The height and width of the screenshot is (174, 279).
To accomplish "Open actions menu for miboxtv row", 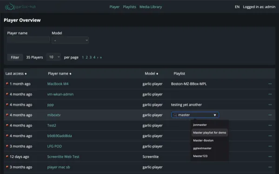I will click(270, 115).
